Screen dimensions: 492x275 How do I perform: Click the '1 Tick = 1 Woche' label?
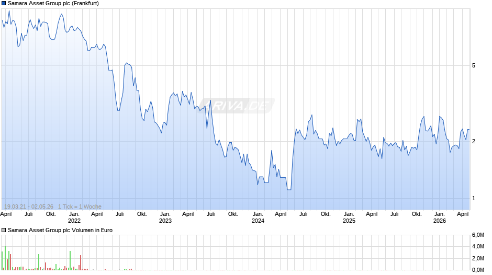point(80,207)
